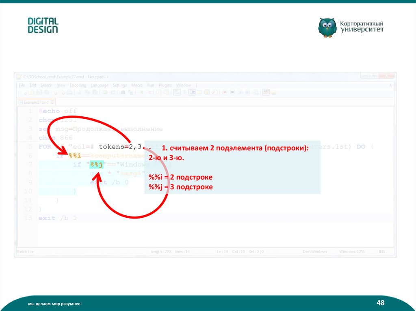Click 'Windows-1251' encoding in status bar

click(352, 251)
